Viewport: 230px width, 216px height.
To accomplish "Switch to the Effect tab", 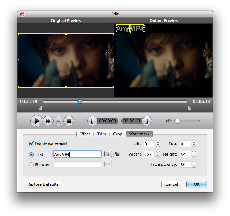I will click(x=85, y=134).
